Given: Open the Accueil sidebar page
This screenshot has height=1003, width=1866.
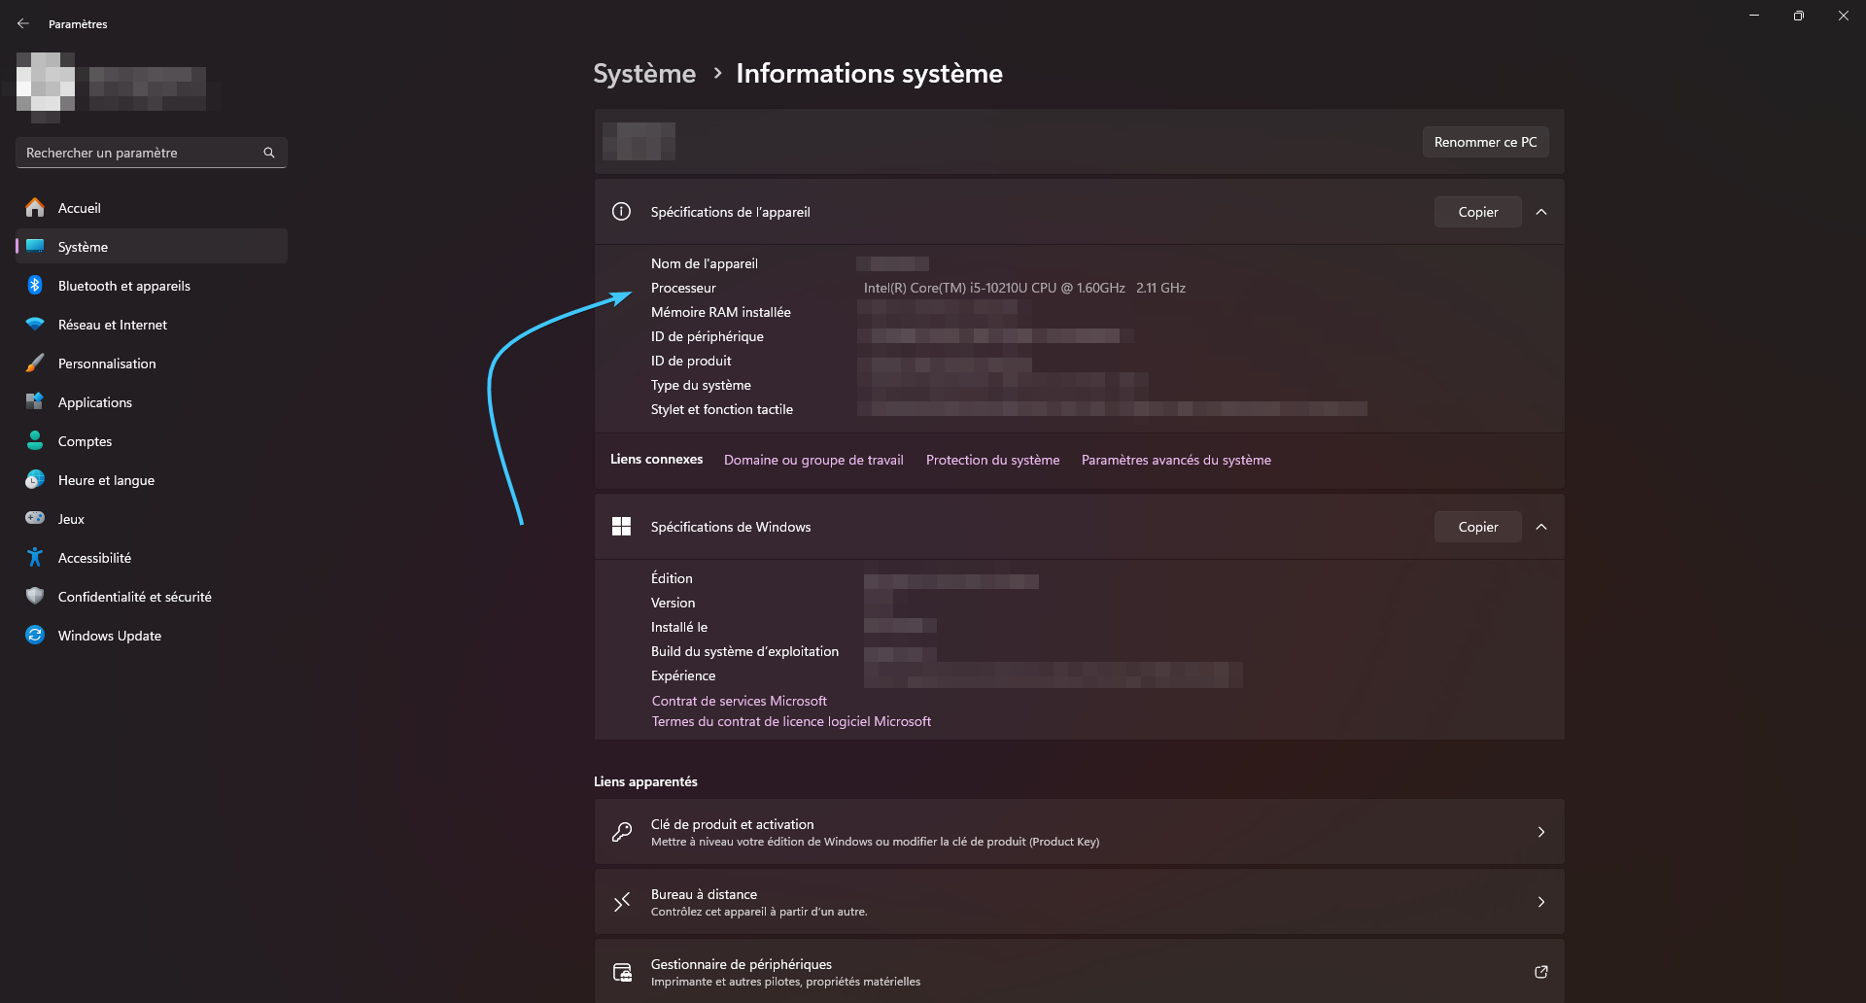Looking at the screenshot, I should click(x=152, y=208).
